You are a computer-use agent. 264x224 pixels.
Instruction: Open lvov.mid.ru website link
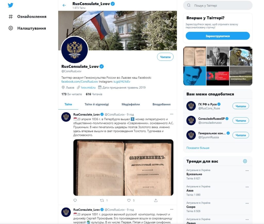click(x=88, y=88)
